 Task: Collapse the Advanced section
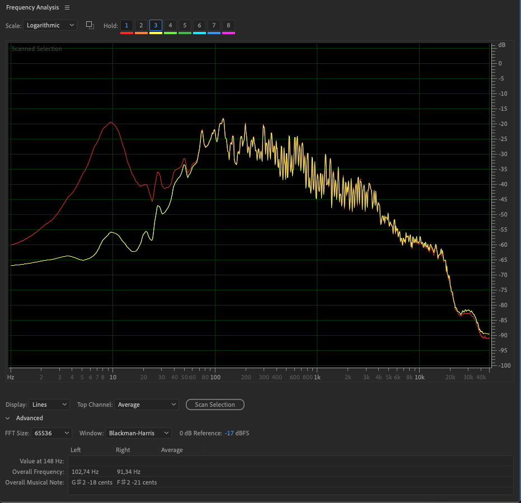8,419
